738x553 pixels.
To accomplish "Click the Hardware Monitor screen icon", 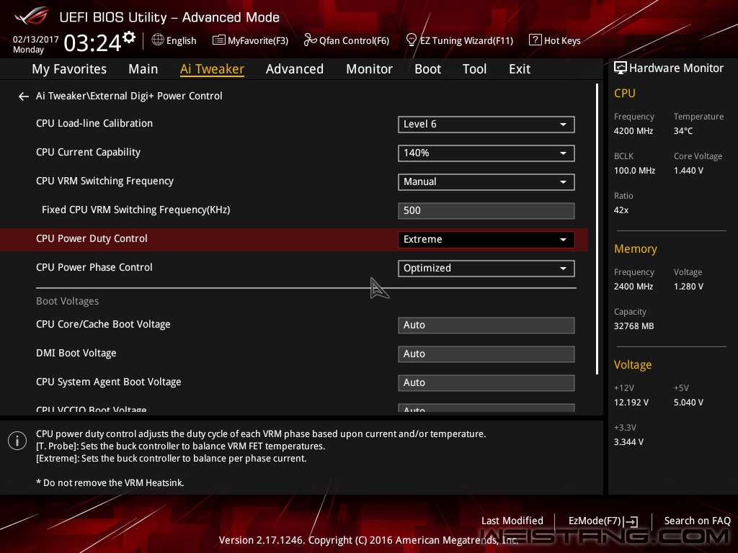I will (x=621, y=68).
